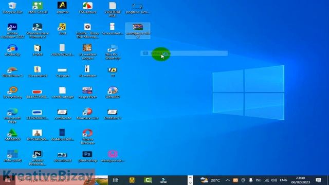Screen dimensions: 329x185
Task: Select the certificate image icon
Action: pos(62,114)
